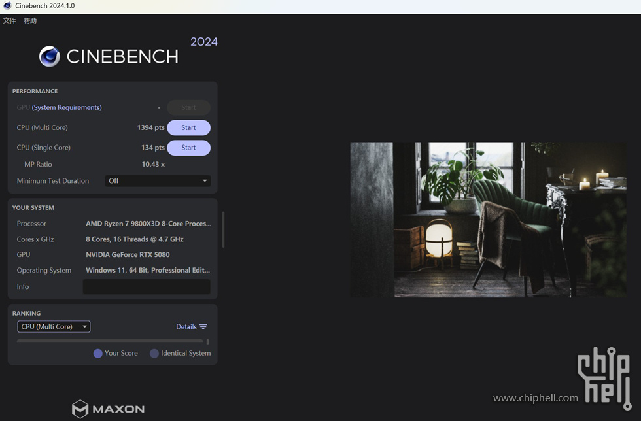Click the rendered room scene image

tap(488, 220)
